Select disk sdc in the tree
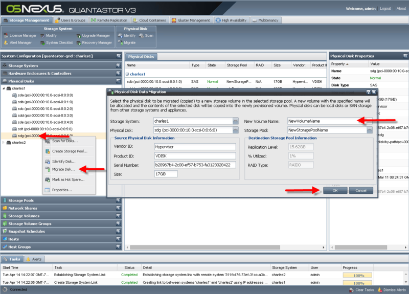This screenshot has width=409, height=294. point(43,109)
